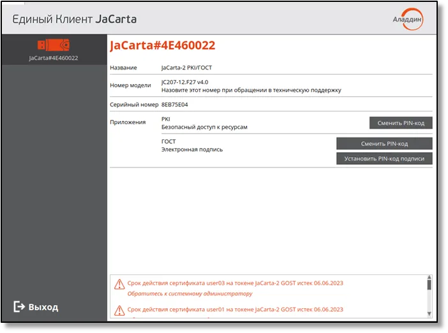Click the Серийный номер field label
The image size is (448, 333).
click(134, 104)
